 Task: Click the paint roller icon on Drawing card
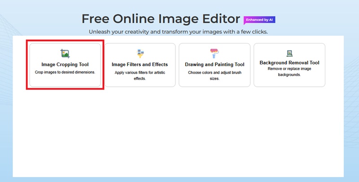point(215,54)
